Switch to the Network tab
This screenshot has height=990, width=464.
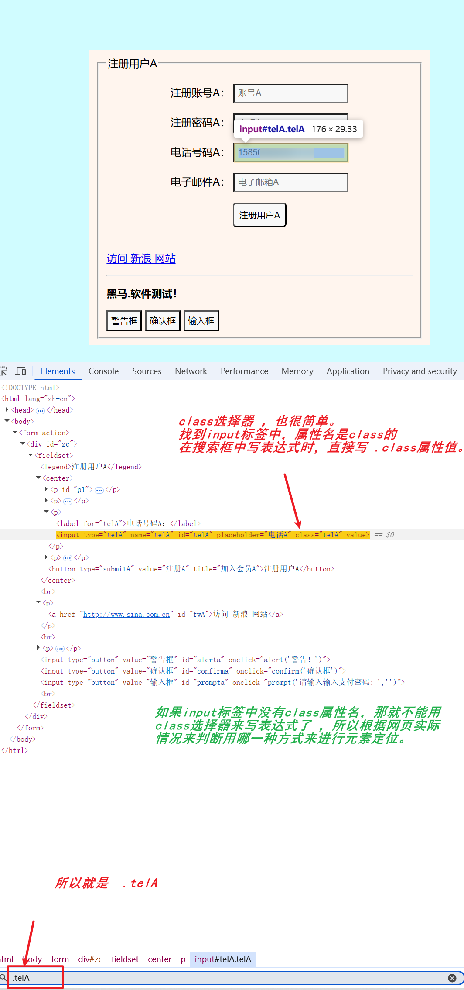(191, 371)
